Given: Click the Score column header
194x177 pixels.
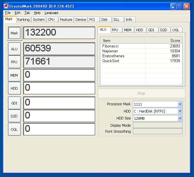Looking at the screenshot, I should (163, 41).
